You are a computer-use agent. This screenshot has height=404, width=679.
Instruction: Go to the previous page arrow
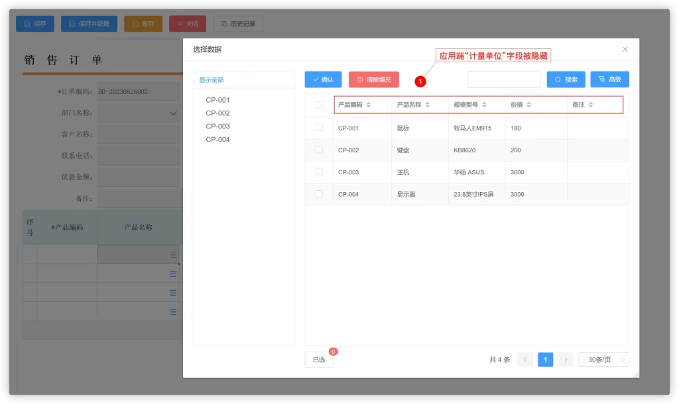(525, 360)
